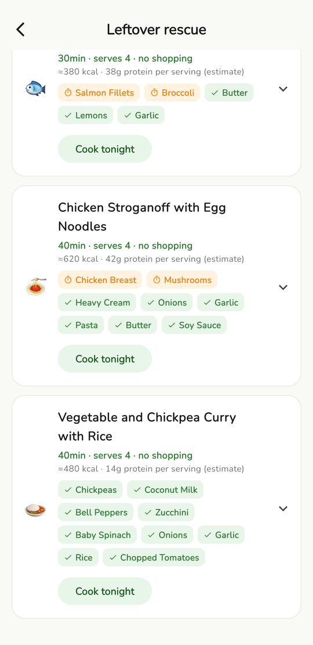
Task: Tap the Chopped Tomatoes ingredient chip
Action: click(154, 557)
